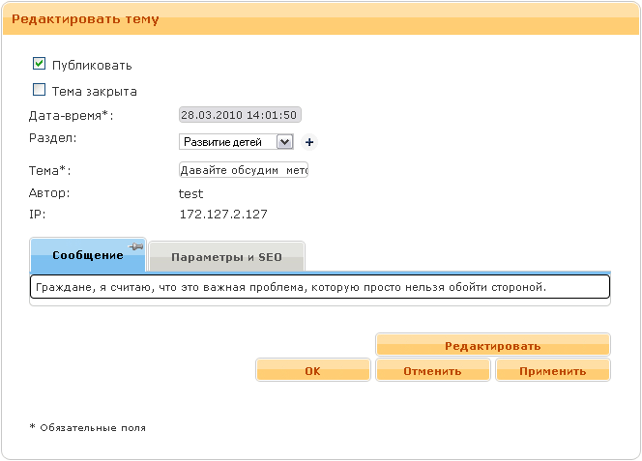Add a new section with the plus icon
This screenshot has width=642, height=461.
tap(309, 142)
